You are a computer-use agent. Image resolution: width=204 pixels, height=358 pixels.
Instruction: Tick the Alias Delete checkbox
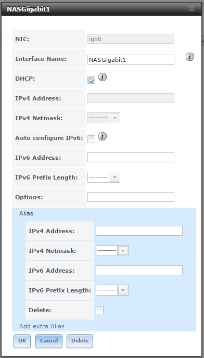(99, 311)
